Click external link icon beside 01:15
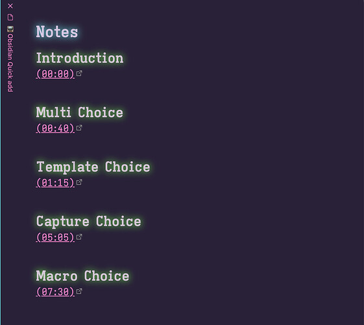 point(79,182)
